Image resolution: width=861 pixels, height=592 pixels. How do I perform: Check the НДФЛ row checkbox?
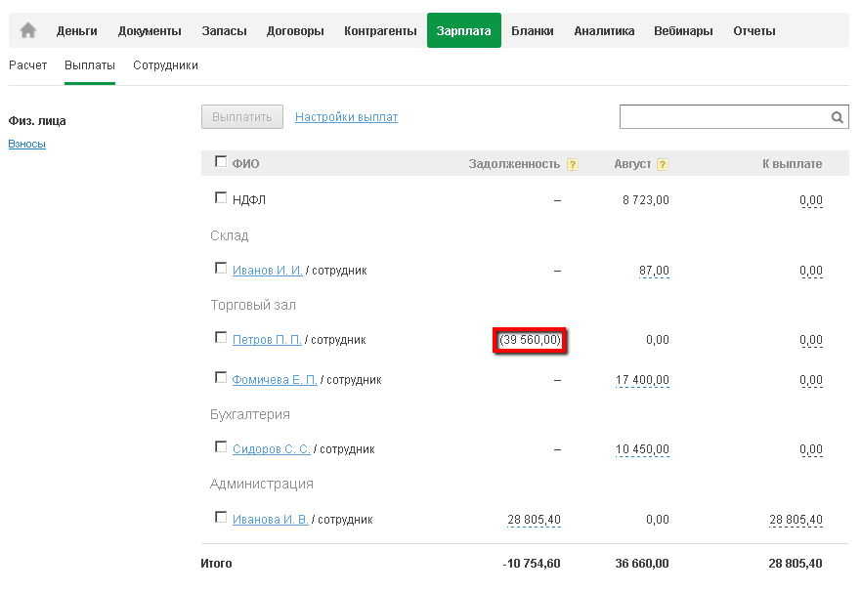pyautogui.click(x=221, y=197)
